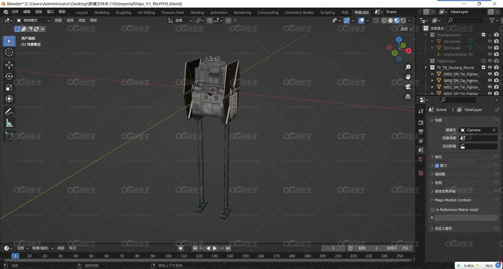The height and width of the screenshot is (269, 503).
Task: Switch to the Modeling workspace tab
Action: pyautogui.click(x=102, y=12)
